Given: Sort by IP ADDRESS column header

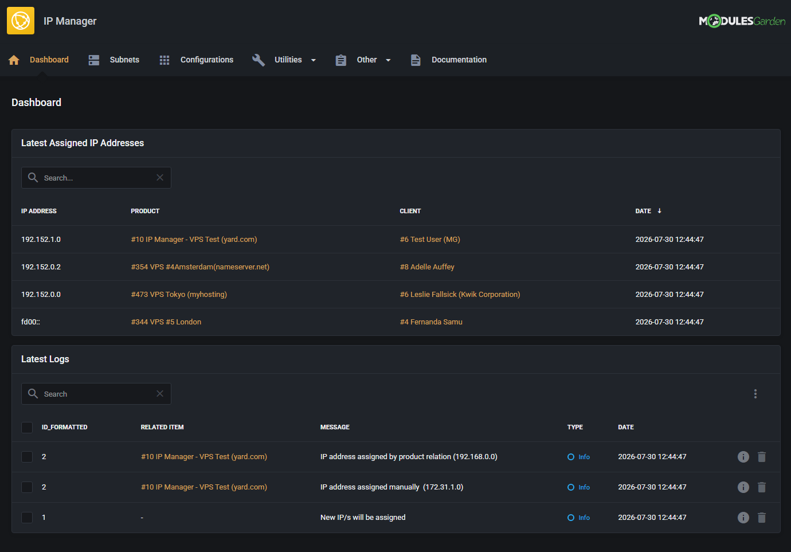Looking at the screenshot, I should pos(39,212).
